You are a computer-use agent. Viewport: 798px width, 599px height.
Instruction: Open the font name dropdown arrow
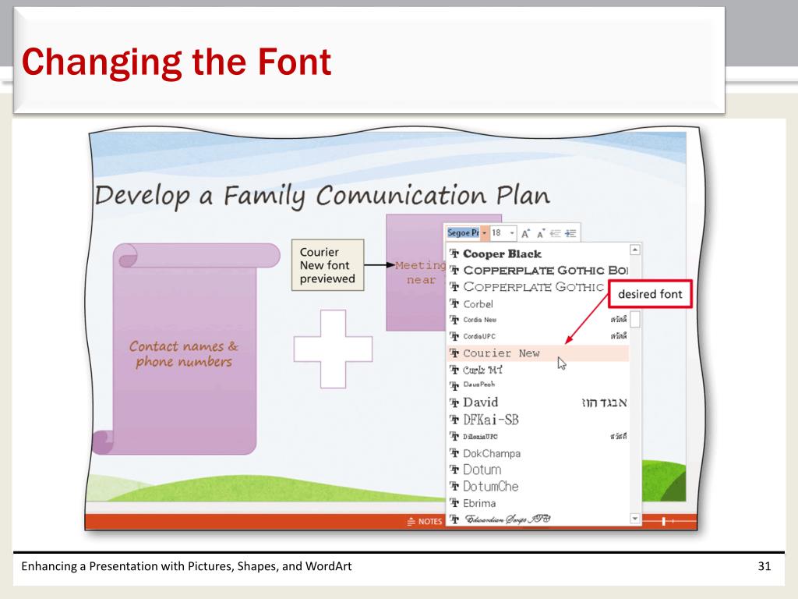[x=485, y=232]
